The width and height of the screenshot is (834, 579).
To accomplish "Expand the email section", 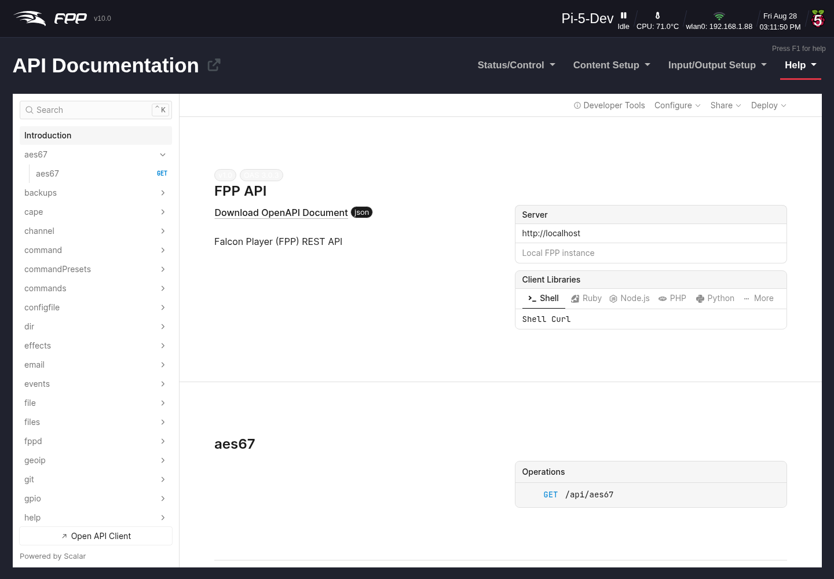I will (96, 365).
